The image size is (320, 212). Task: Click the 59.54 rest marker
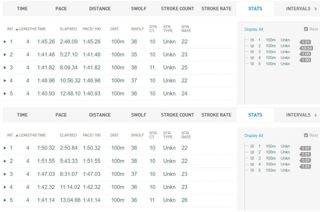click(306, 48)
